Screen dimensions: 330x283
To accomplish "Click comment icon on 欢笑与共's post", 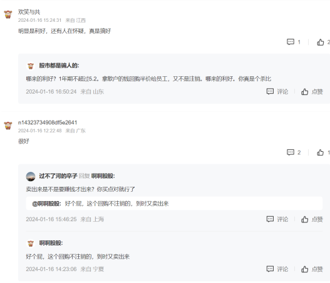I will [294, 42].
